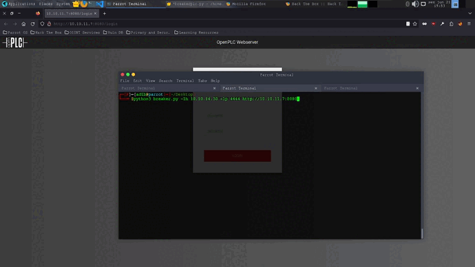Click the Bluetooth icon in the system tray
Viewport: 475px width, 267px height.
click(408, 4)
